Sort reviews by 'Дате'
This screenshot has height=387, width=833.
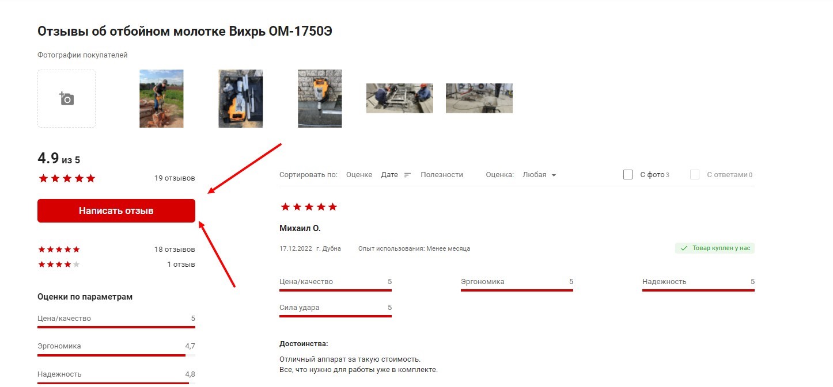pyautogui.click(x=389, y=175)
